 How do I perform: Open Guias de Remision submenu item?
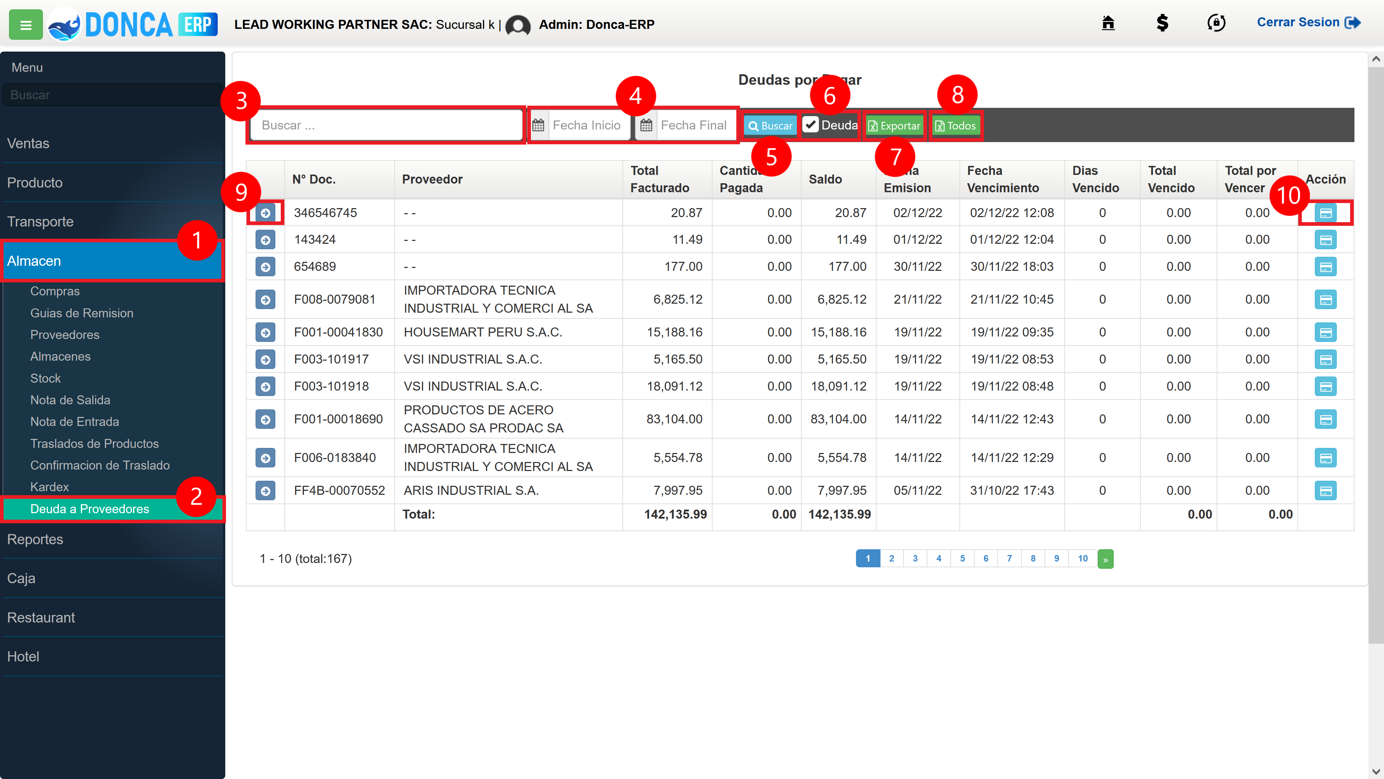pos(82,313)
